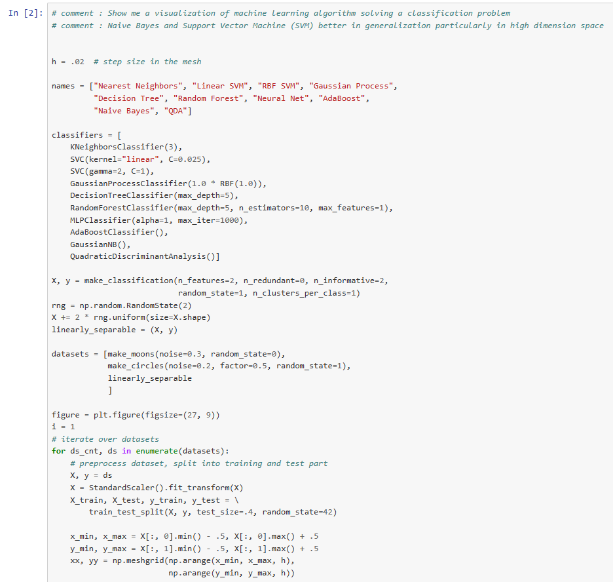
Task: Click the rng = np.random.RandomState(2) line
Action: 121,305
